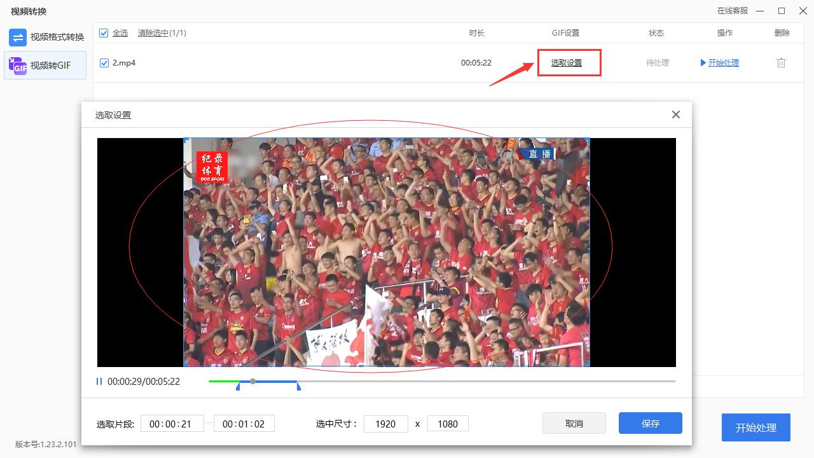
Task: Click the blue 开始处理 button at bottom right
Action: point(755,427)
